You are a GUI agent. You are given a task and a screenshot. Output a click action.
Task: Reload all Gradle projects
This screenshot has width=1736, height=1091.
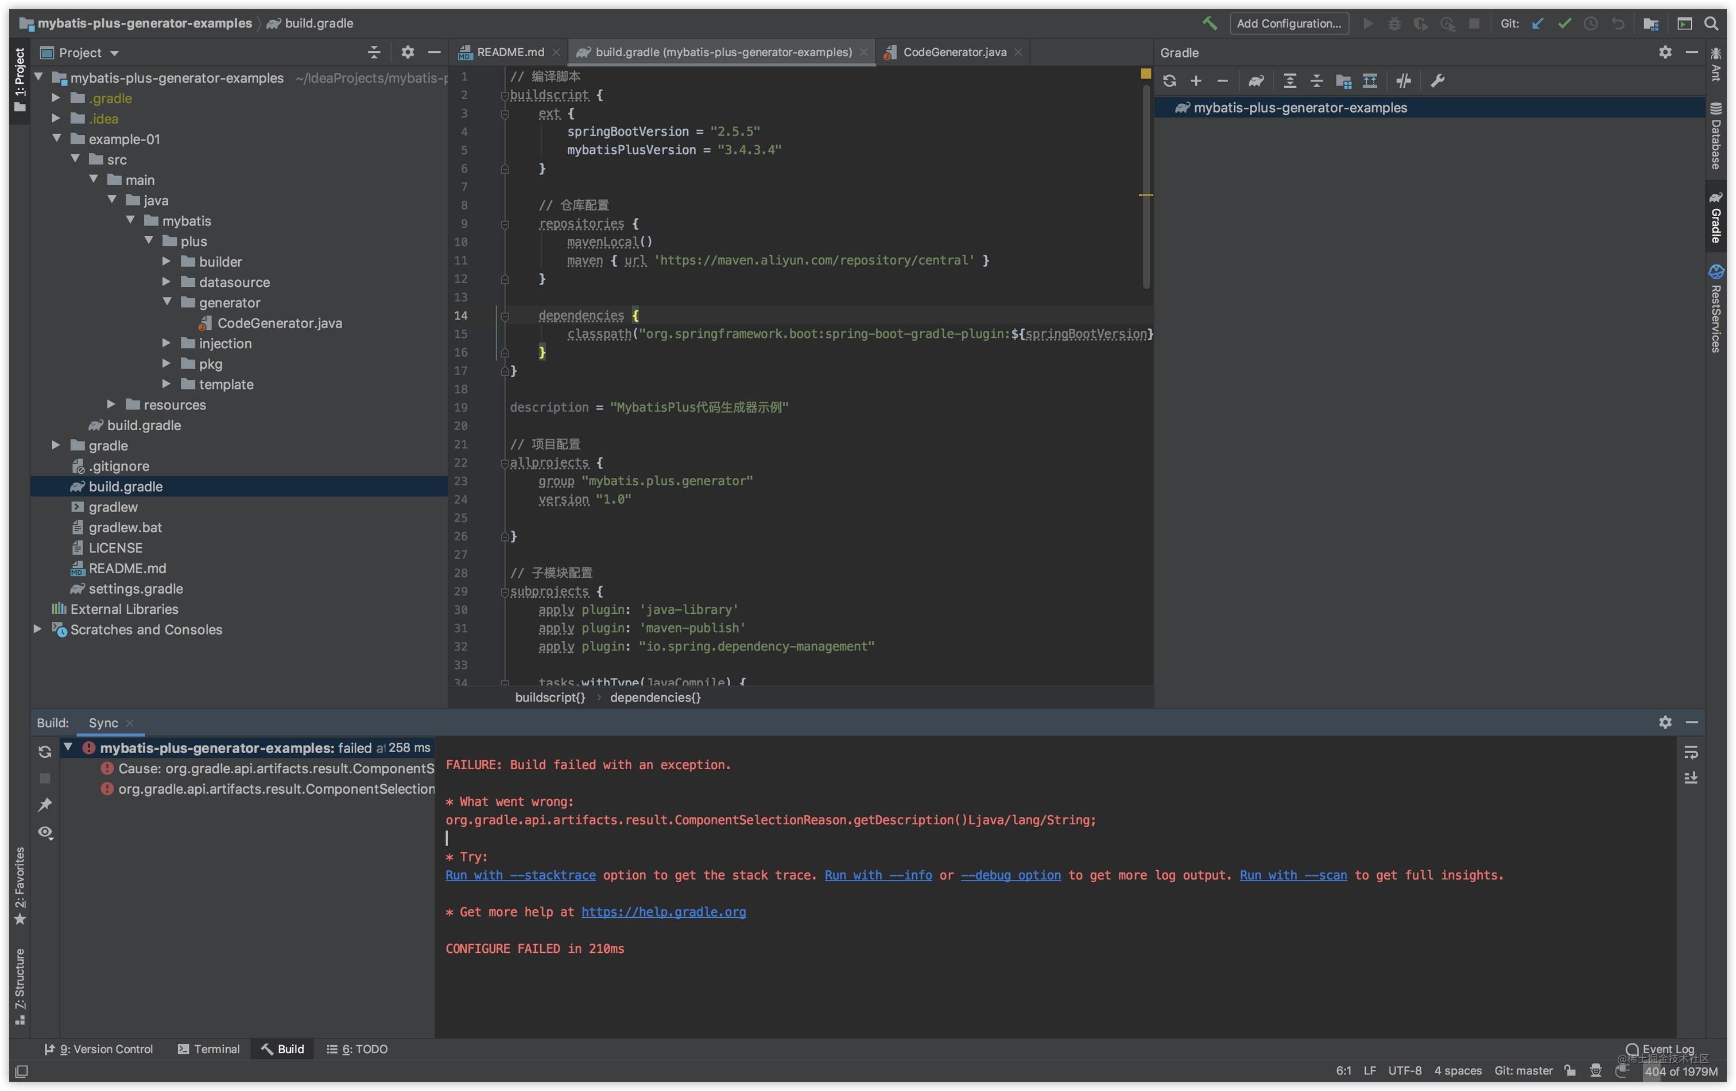[x=1169, y=81]
